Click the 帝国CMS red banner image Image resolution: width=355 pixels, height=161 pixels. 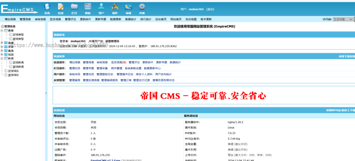203,96
